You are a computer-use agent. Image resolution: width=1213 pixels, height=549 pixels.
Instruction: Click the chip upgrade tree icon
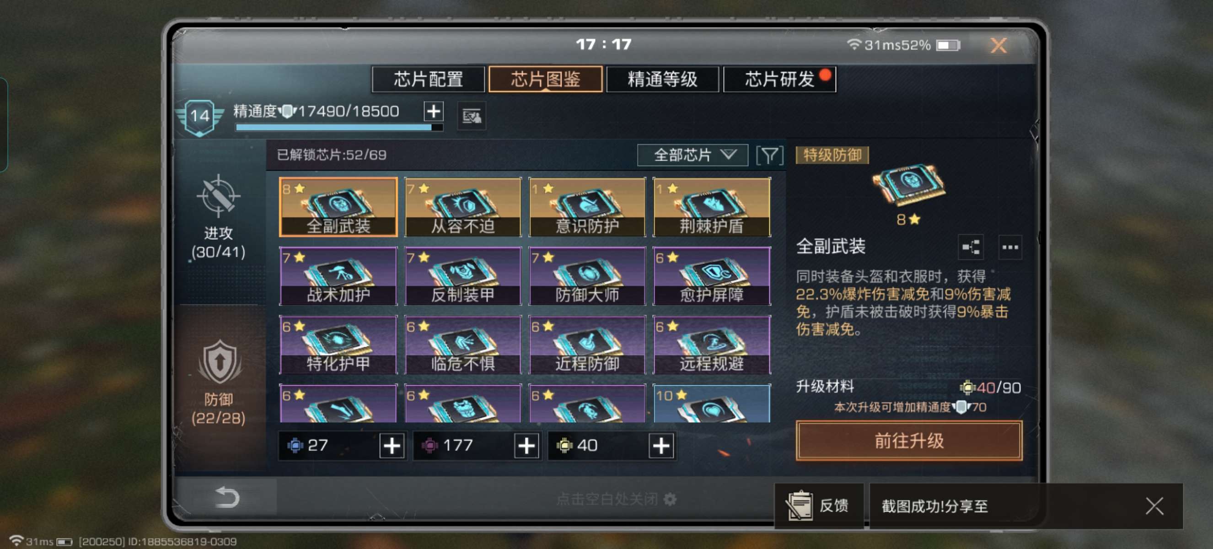coord(971,247)
